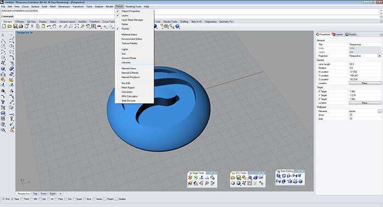Click the gear icon on Edge Tools panel
This screenshot has height=207, width=383.
(x=211, y=173)
